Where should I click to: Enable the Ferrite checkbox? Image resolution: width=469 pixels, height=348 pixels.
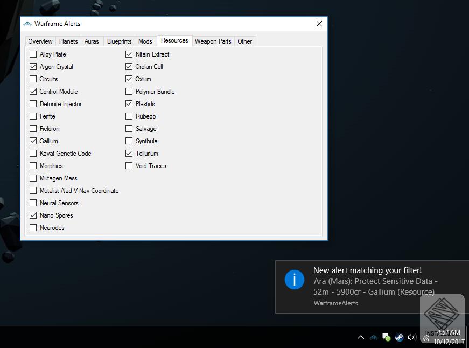click(x=33, y=116)
